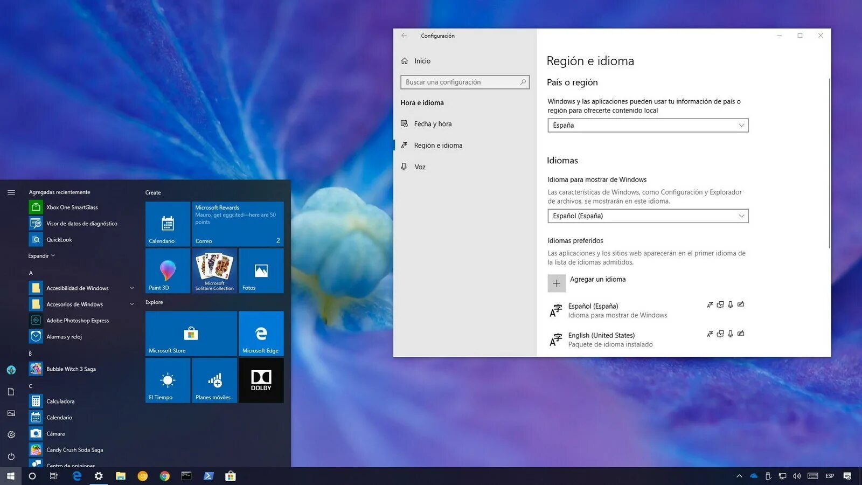862x485 pixels.
Task: Click the ESP language indicator in the taskbar
Action: point(830,476)
